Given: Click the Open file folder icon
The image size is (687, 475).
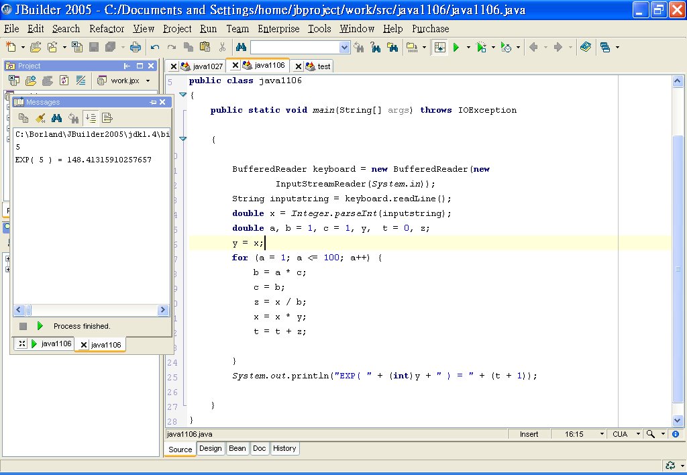Looking at the screenshot, I should pos(36,47).
